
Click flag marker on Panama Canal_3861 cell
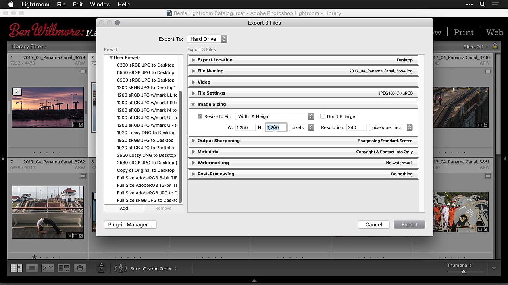point(488,176)
